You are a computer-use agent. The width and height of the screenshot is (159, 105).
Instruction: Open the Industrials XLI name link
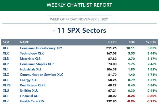[30, 69]
